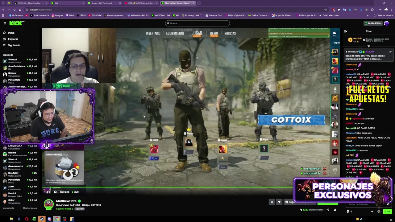Viewport: 395px width, 222px height.
Task: Open Inicio in the sidebar
Action: pyautogui.click(x=11, y=33)
